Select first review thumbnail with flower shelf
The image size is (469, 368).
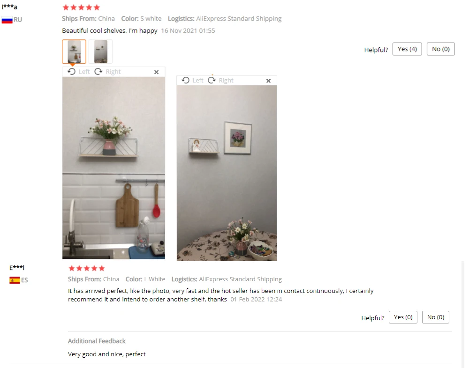click(74, 52)
